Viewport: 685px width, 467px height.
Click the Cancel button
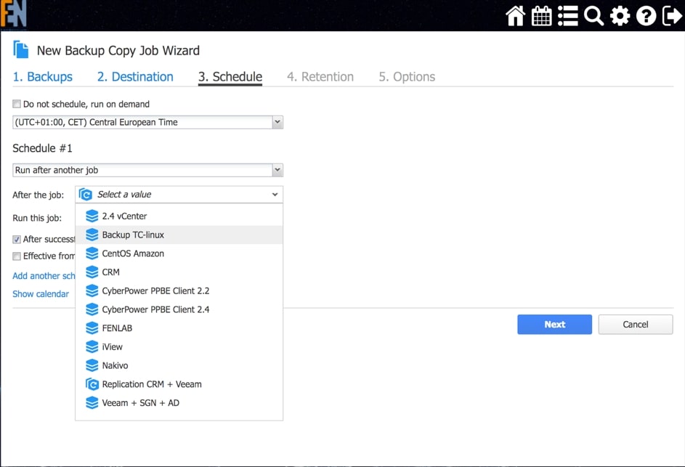coord(635,325)
